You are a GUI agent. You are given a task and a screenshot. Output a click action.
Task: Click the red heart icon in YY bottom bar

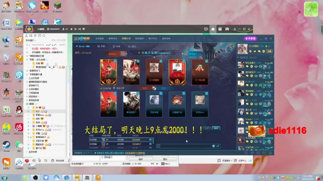(x=27, y=160)
